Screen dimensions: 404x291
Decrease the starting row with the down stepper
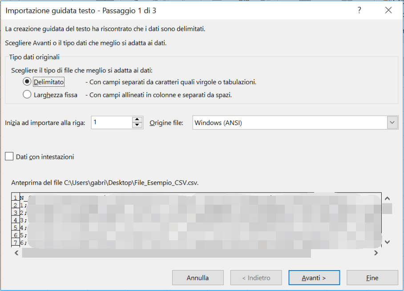pyautogui.click(x=136, y=125)
